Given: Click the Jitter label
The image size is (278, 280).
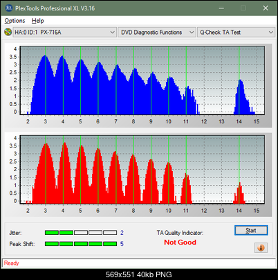Looking at the screenshot, I should (15, 233).
